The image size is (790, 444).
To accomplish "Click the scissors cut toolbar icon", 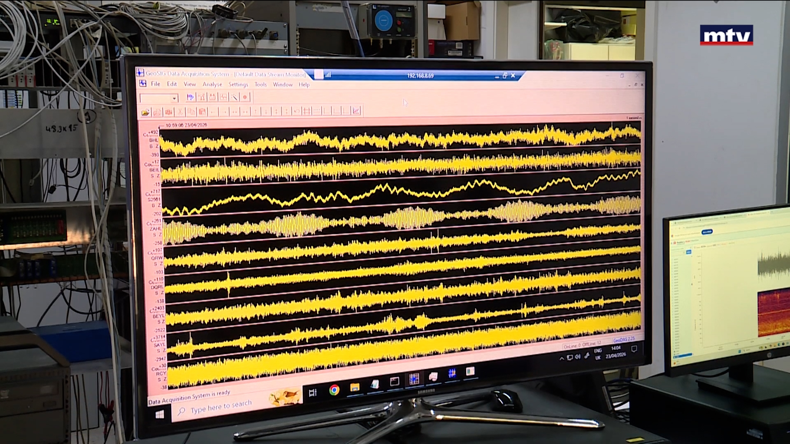I will [180, 112].
